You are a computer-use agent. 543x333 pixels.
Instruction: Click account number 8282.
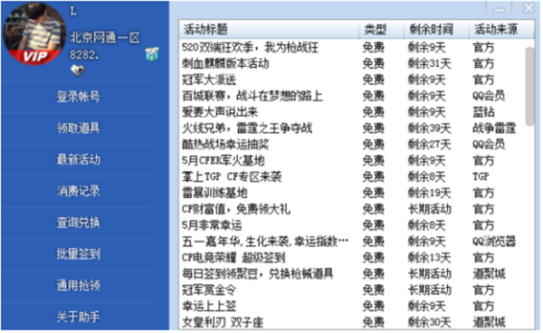tap(84, 54)
